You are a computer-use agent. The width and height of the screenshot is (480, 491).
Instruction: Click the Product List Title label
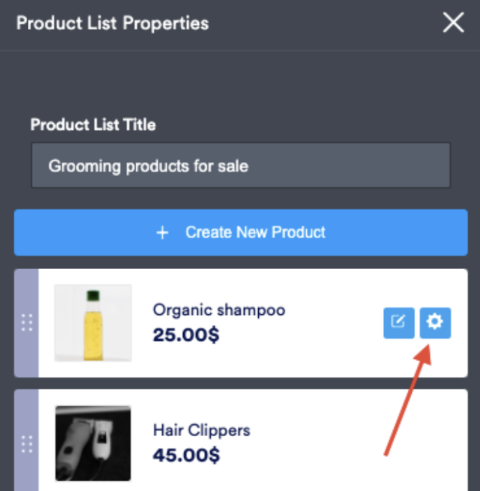(93, 125)
